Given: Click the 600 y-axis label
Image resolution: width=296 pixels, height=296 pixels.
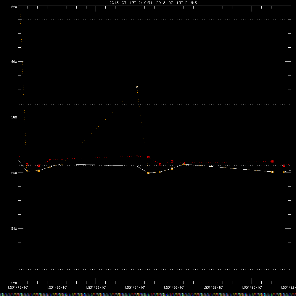Looking at the screenshot, I should (15, 62).
